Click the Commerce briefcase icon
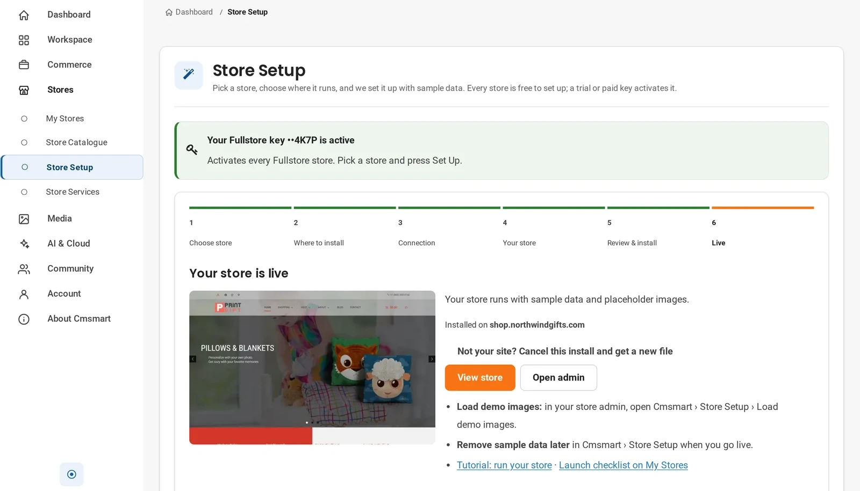Image resolution: width=860 pixels, height=491 pixels. pos(24,65)
